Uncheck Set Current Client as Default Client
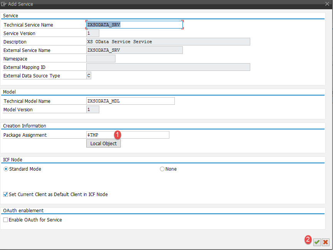This screenshot has height=250, width=333. click(x=5, y=194)
